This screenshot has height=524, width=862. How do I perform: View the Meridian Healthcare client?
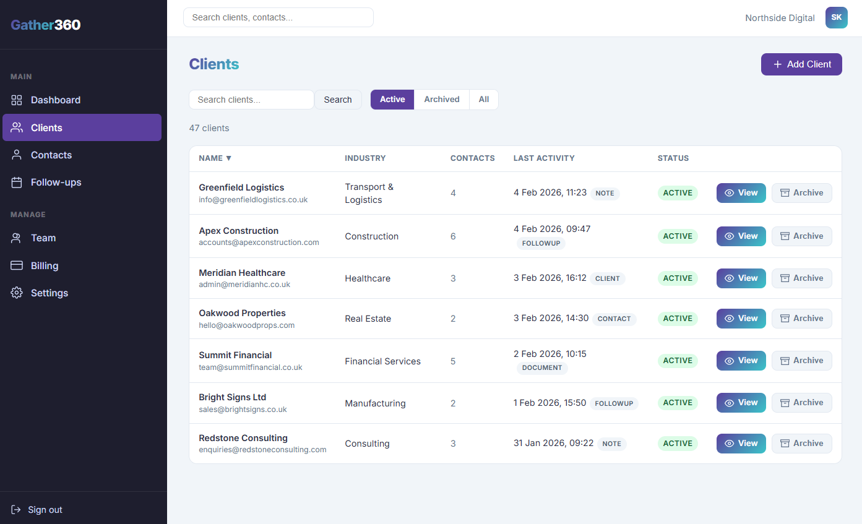pos(741,278)
